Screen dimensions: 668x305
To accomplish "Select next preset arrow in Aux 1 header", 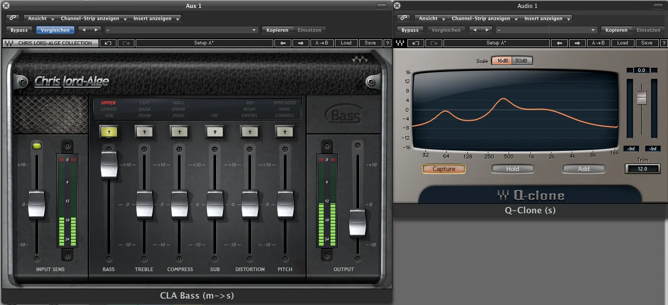I will pyautogui.click(x=95, y=30).
